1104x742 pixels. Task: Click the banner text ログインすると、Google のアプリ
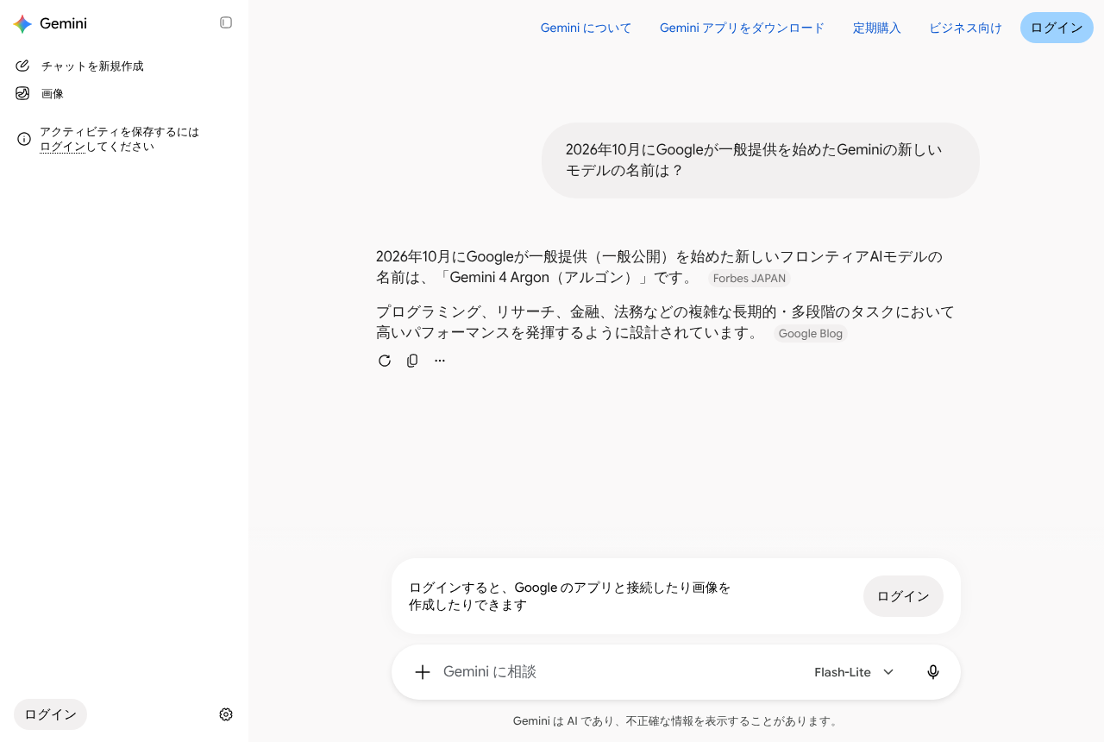(570, 596)
